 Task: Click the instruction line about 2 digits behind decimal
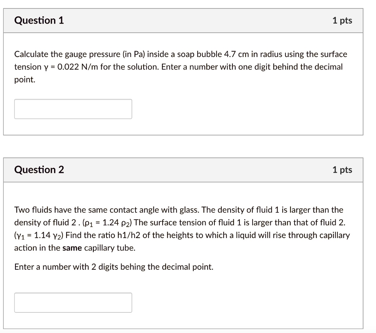tap(113, 266)
